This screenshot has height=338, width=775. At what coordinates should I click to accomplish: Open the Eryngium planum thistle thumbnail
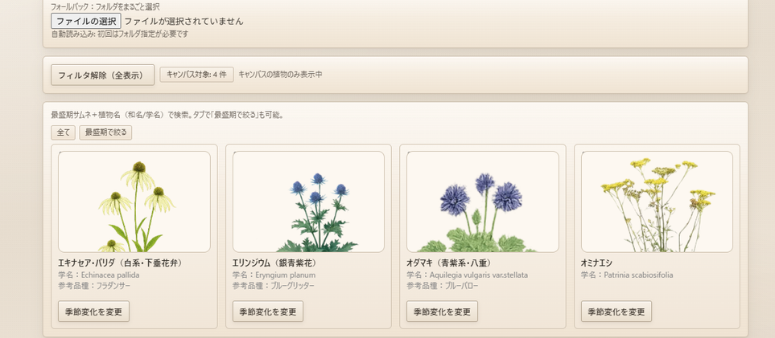308,202
